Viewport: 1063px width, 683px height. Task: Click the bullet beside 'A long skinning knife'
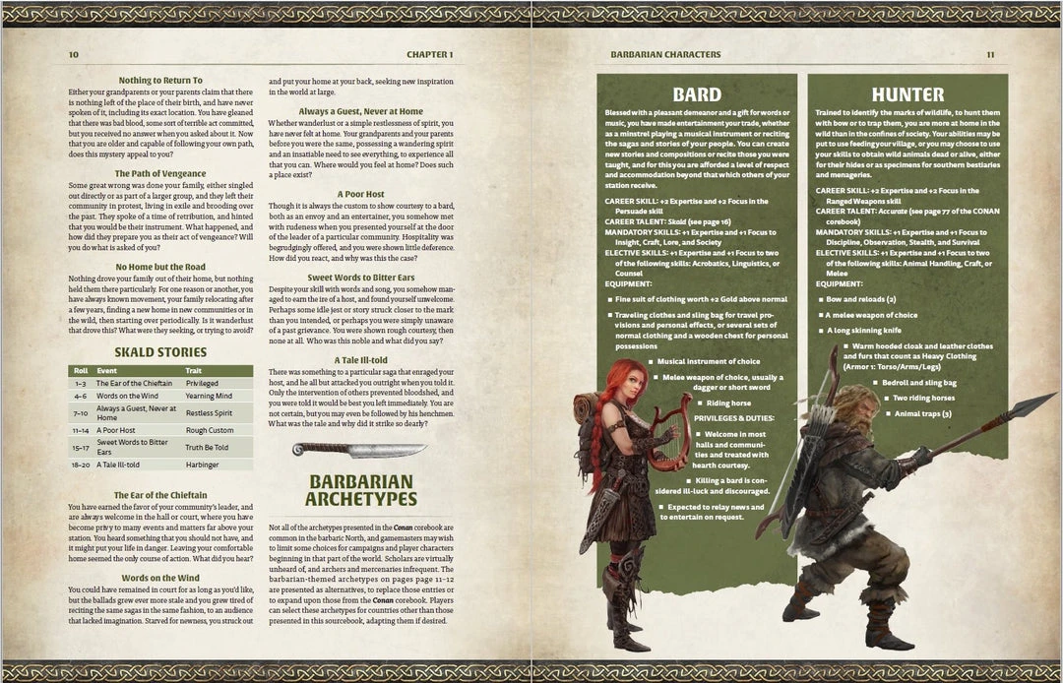[820, 329]
